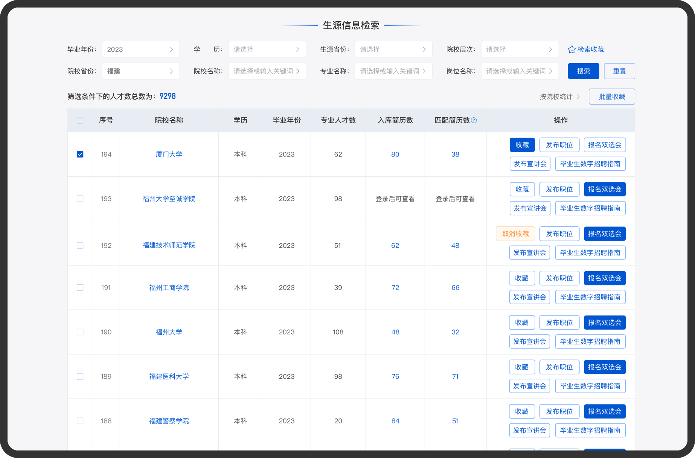Click 收藏 for 福建医科大学 row

(x=522, y=367)
